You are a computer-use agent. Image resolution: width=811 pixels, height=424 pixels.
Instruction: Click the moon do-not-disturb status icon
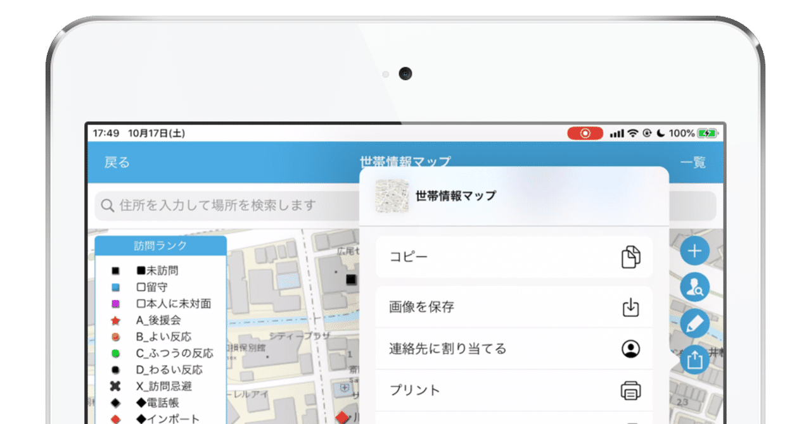pyautogui.click(x=661, y=134)
